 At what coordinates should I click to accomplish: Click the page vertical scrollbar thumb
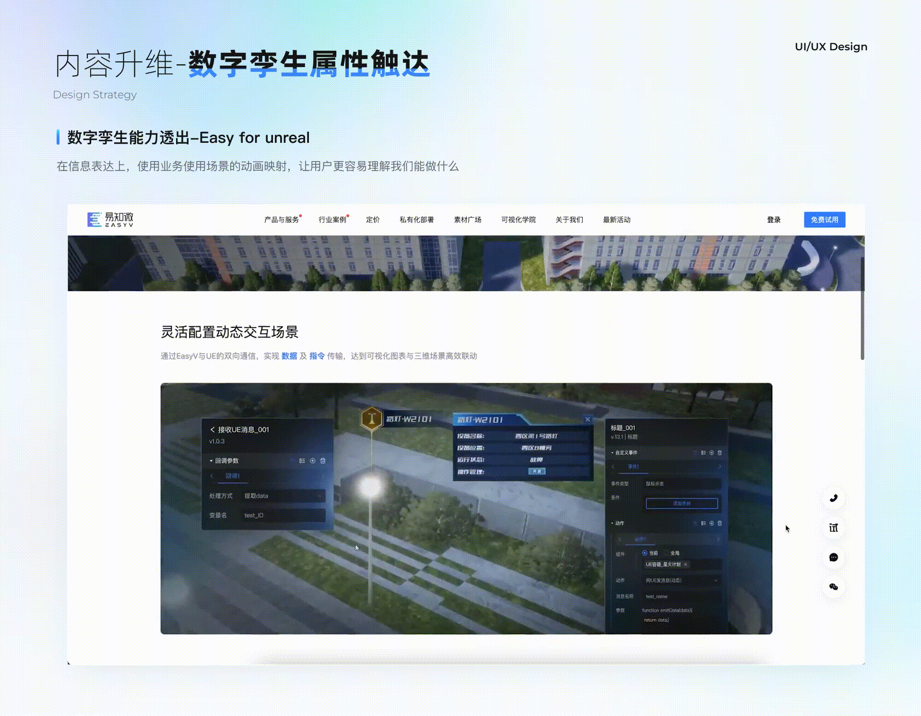coord(862,308)
